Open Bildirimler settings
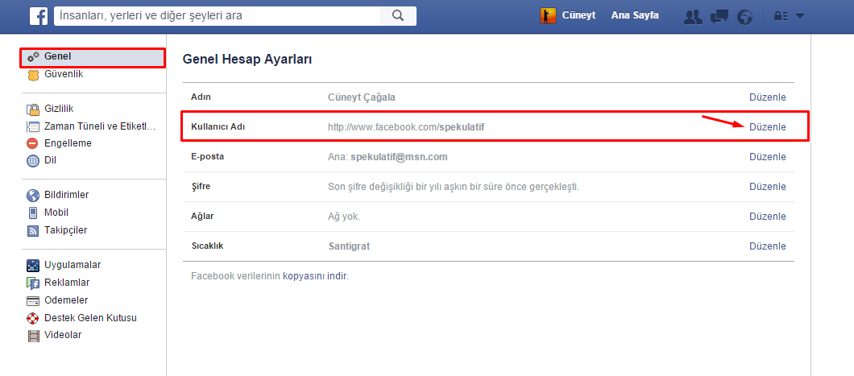Image resolution: width=854 pixels, height=376 pixels. [x=66, y=195]
